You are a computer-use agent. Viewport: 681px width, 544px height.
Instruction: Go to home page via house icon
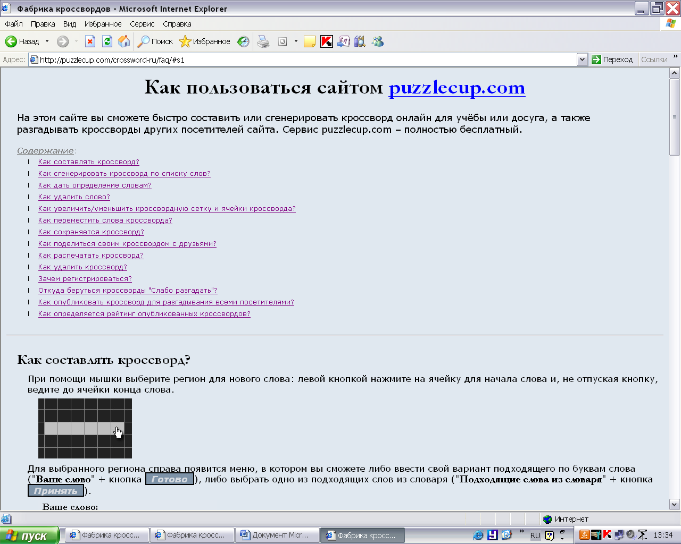coord(124,41)
